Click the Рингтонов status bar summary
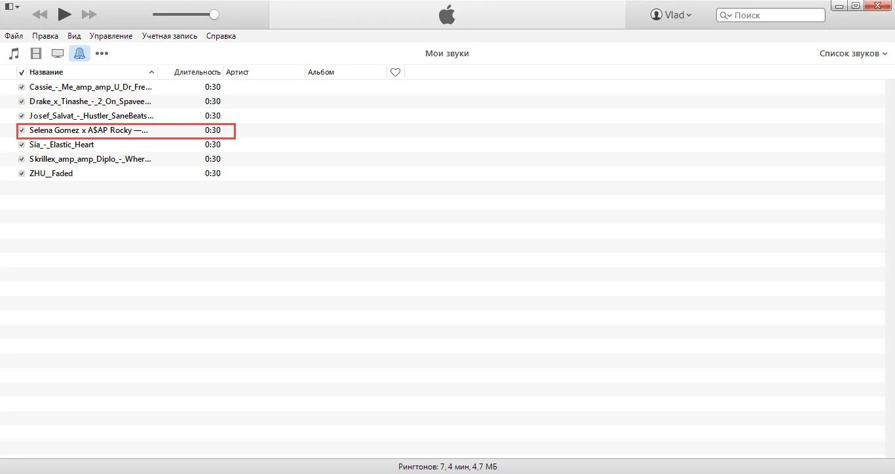 pos(447,467)
